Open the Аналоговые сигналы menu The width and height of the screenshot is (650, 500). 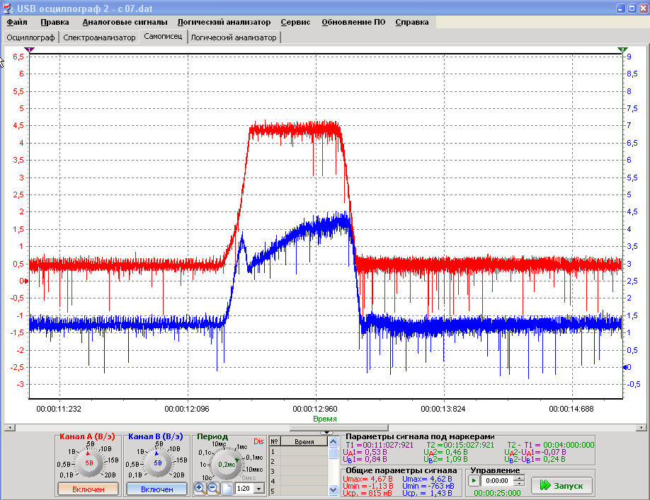click(x=125, y=22)
